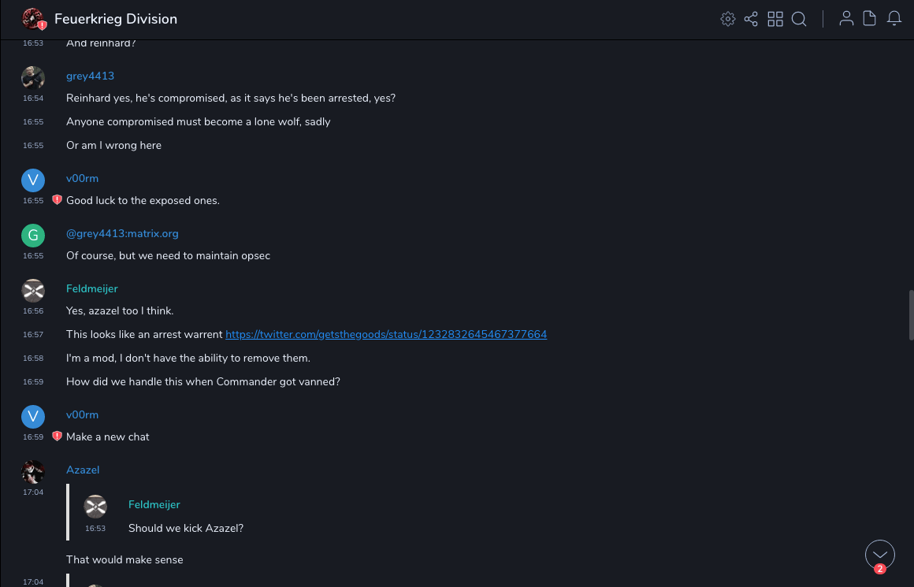This screenshot has width=914, height=587.
Task: Open the twitter.com getsthegoods status link
Action: (386, 334)
